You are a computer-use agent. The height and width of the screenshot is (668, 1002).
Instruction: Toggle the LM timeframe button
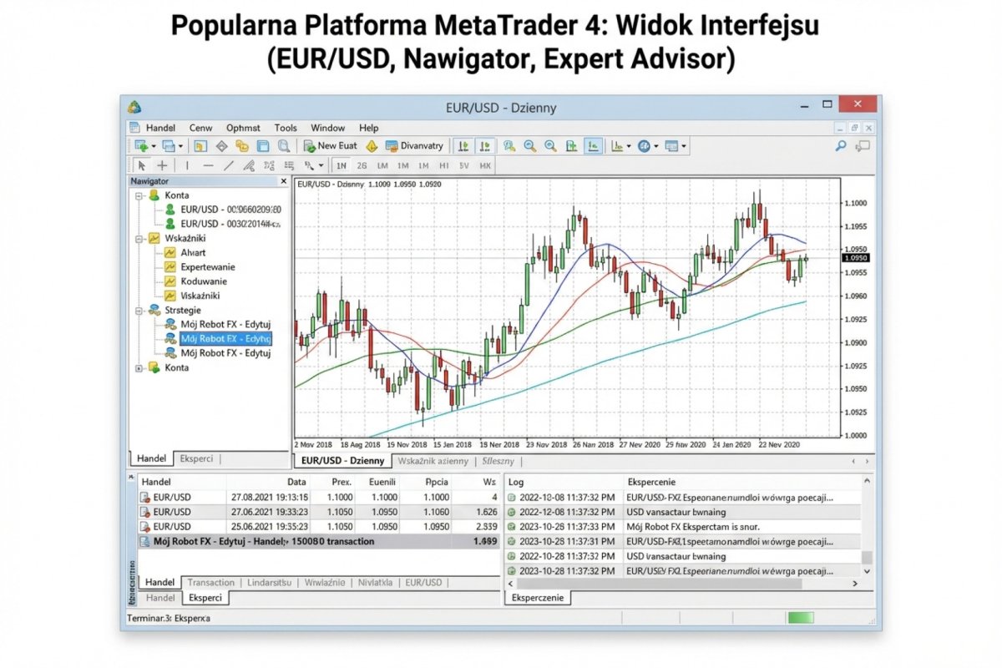click(x=383, y=164)
